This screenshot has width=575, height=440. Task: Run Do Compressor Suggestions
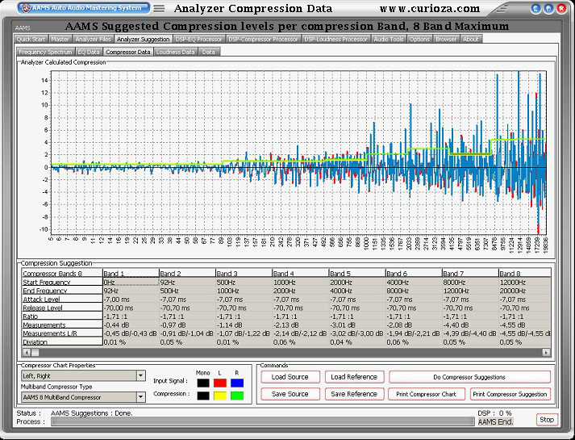pyautogui.click(x=469, y=377)
